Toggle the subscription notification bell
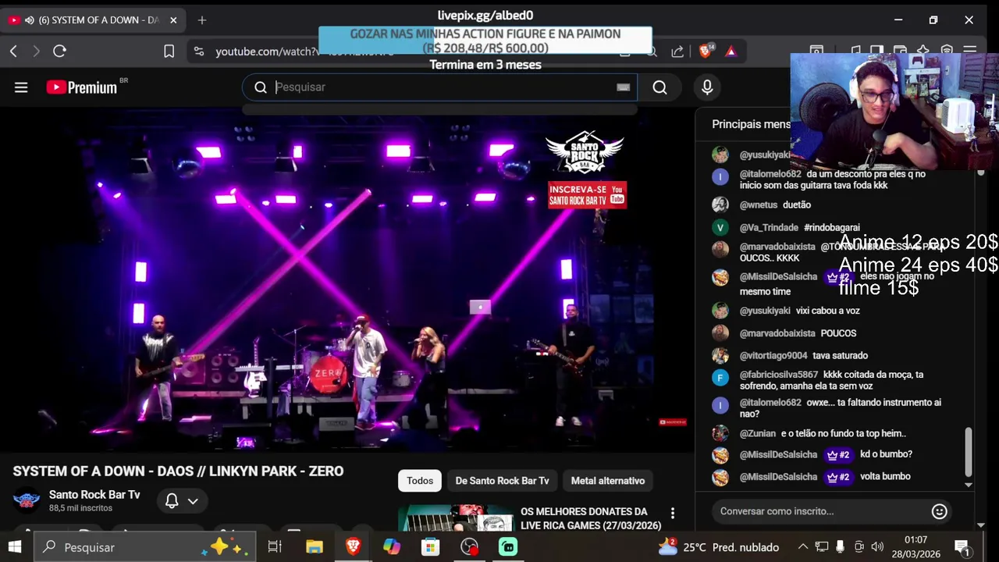999x562 pixels. click(x=172, y=501)
